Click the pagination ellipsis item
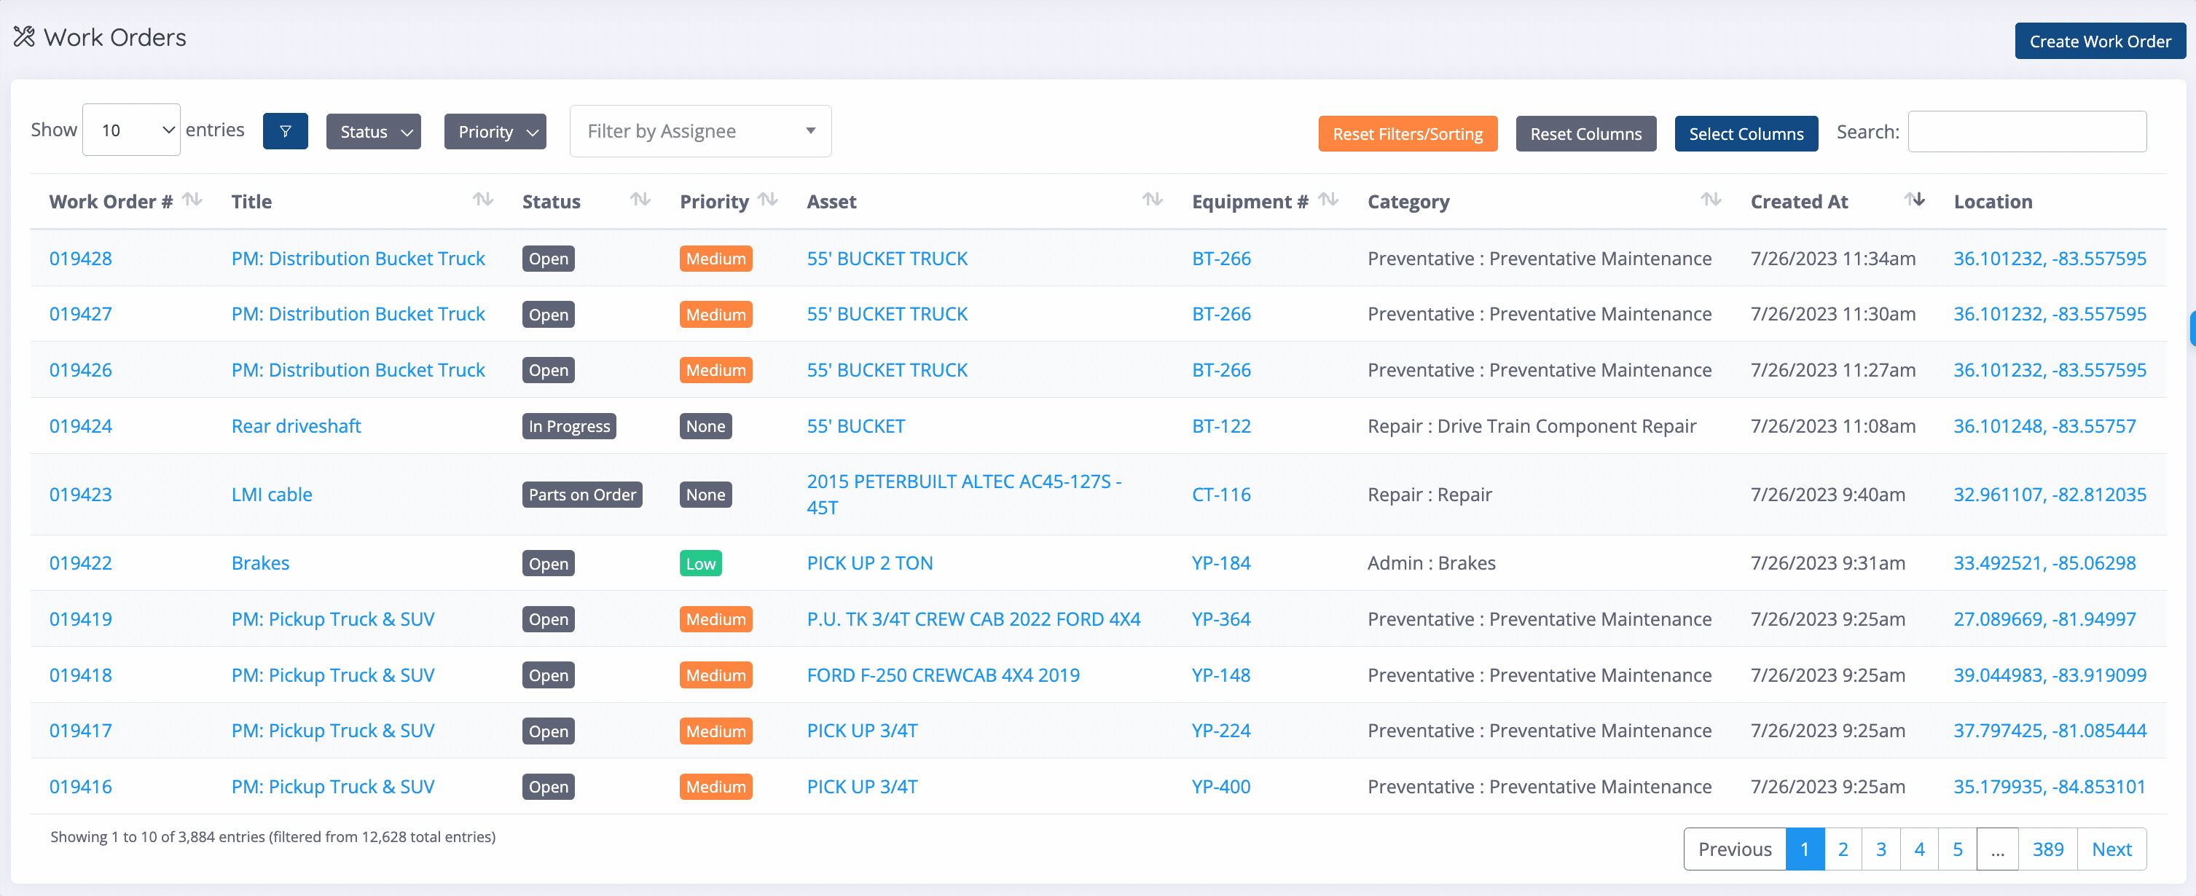Screen dimensions: 2196x896 click(x=1997, y=849)
